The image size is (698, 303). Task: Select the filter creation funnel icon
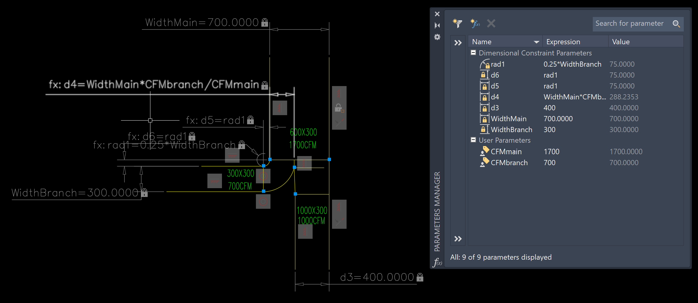(458, 23)
